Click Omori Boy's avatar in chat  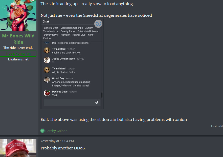[x=47, y=80]
